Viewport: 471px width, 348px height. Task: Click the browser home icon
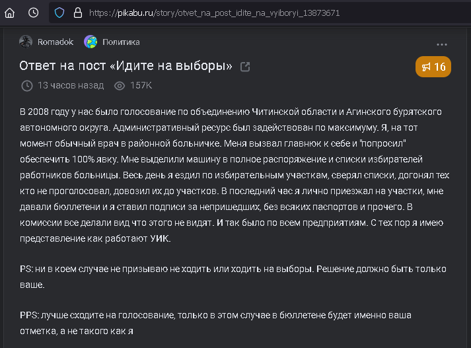tap(9, 13)
